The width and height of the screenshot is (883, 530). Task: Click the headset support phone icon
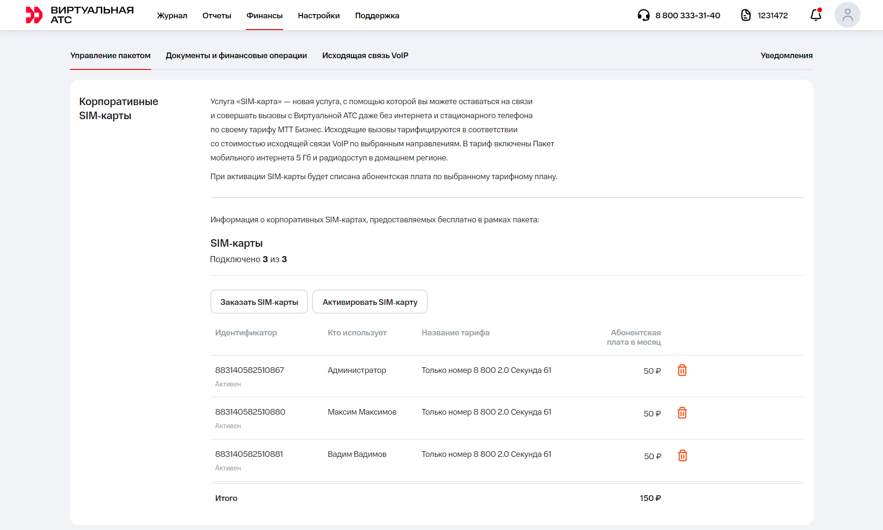pyautogui.click(x=643, y=15)
